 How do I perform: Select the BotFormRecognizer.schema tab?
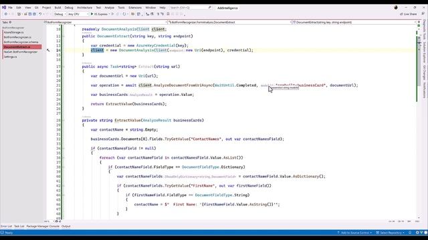click(x=21, y=42)
